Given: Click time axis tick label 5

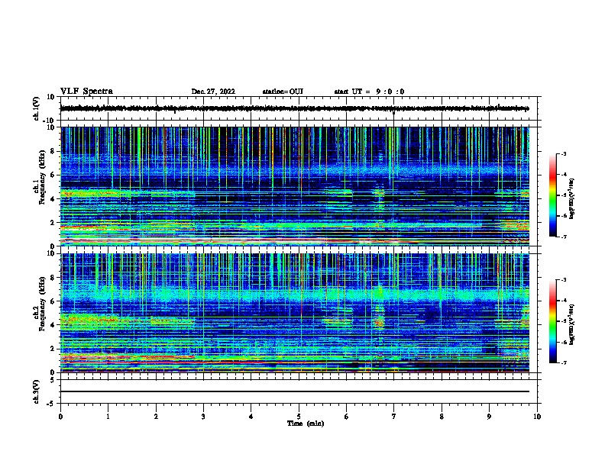Looking at the screenshot, I should (x=299, y=417).
